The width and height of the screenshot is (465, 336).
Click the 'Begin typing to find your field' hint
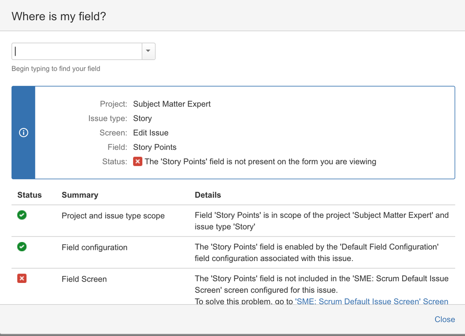pyautogui.click(x=56, y=68)
